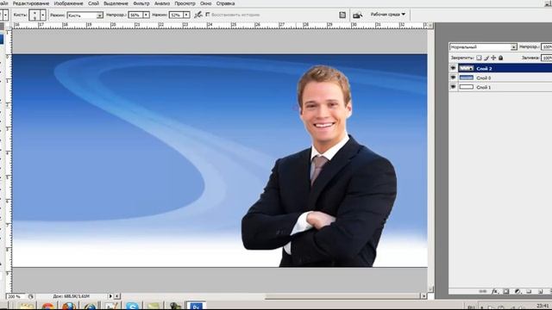Open Firefox from the taskbar
Screen dimensions: 552x310
(x=69, y=307)
